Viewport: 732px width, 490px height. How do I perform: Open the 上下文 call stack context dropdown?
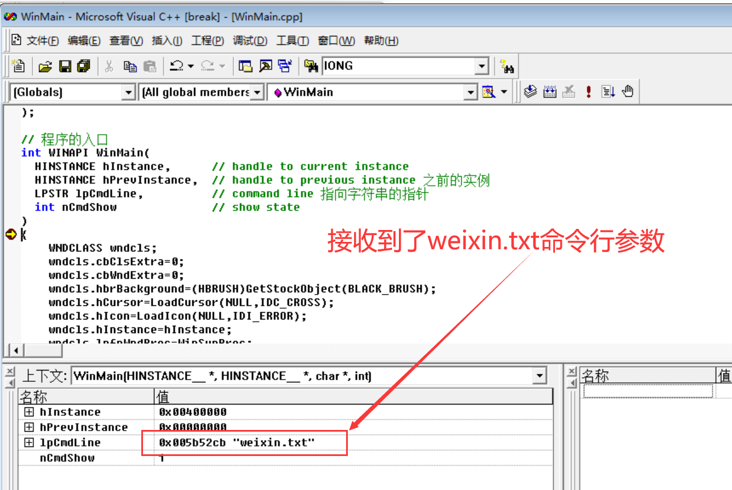point(540,376)
